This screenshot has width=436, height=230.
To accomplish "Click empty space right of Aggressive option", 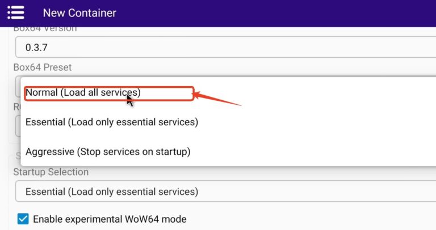I will click(312, 152).
